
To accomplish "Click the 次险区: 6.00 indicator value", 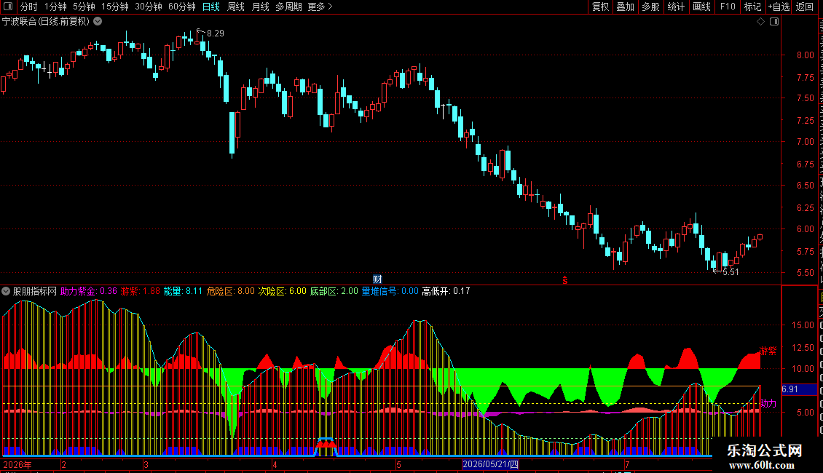I will 282,291.
